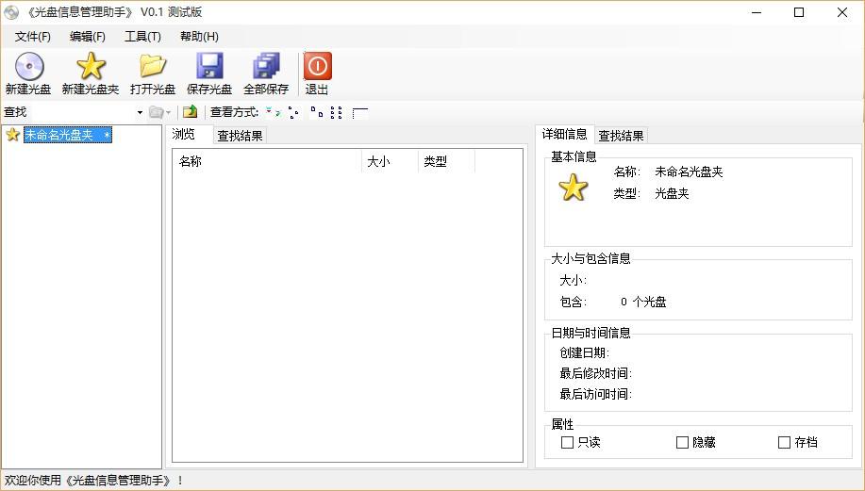The image size is (865, 491).
Task: Click the grayed folder icon beside the search box
Action: 157,112
